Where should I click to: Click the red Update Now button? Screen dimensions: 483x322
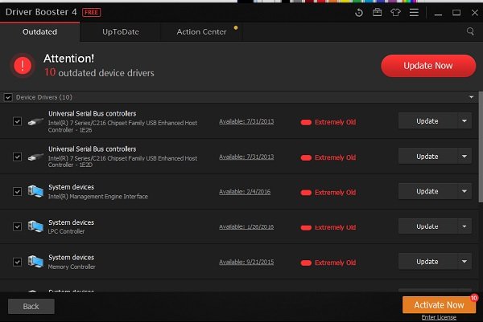click(428, 66)
